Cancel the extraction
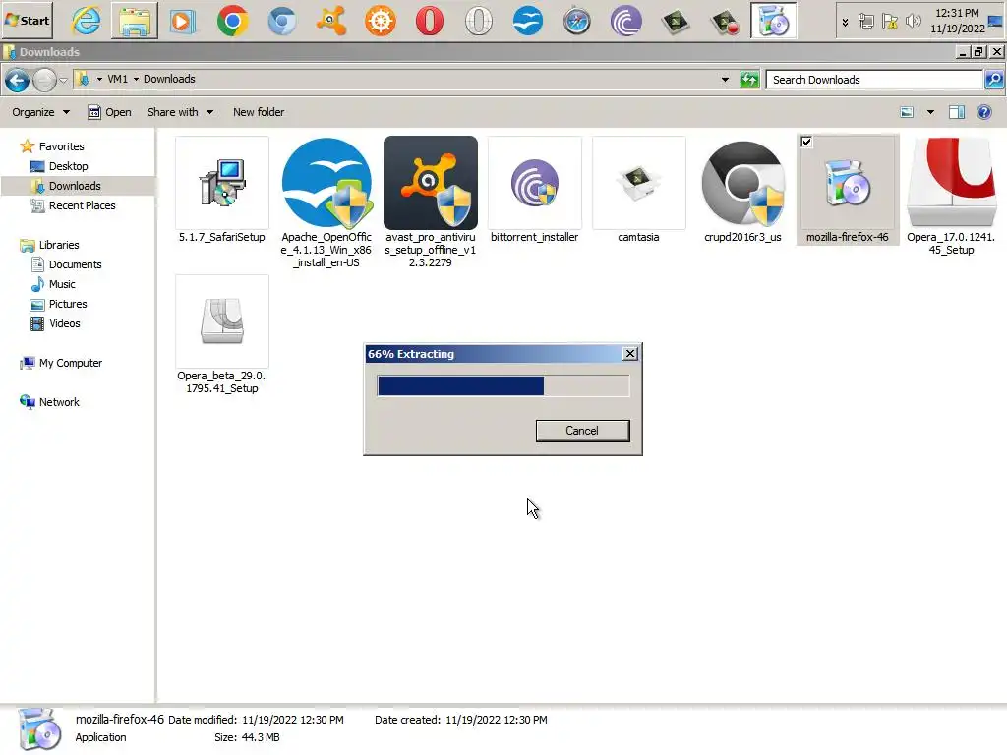This screenshot has width=1007, height=755. [582, 431]
